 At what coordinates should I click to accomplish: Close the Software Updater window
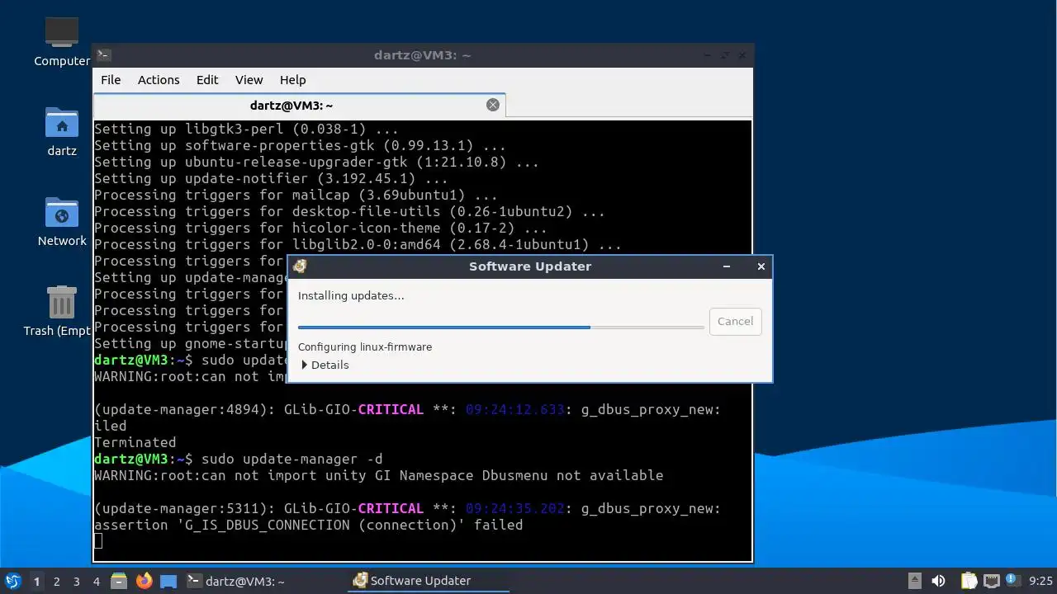click(x=761, y=266)
